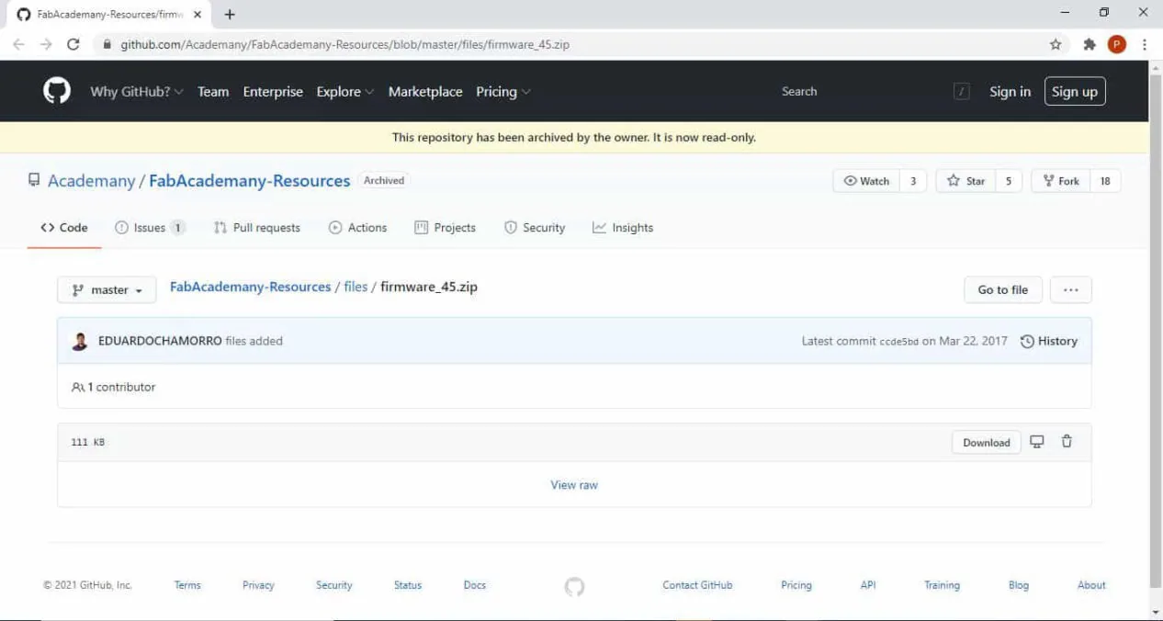
Task: Click the slash shortcut icon in search
Action: (962, 91)
